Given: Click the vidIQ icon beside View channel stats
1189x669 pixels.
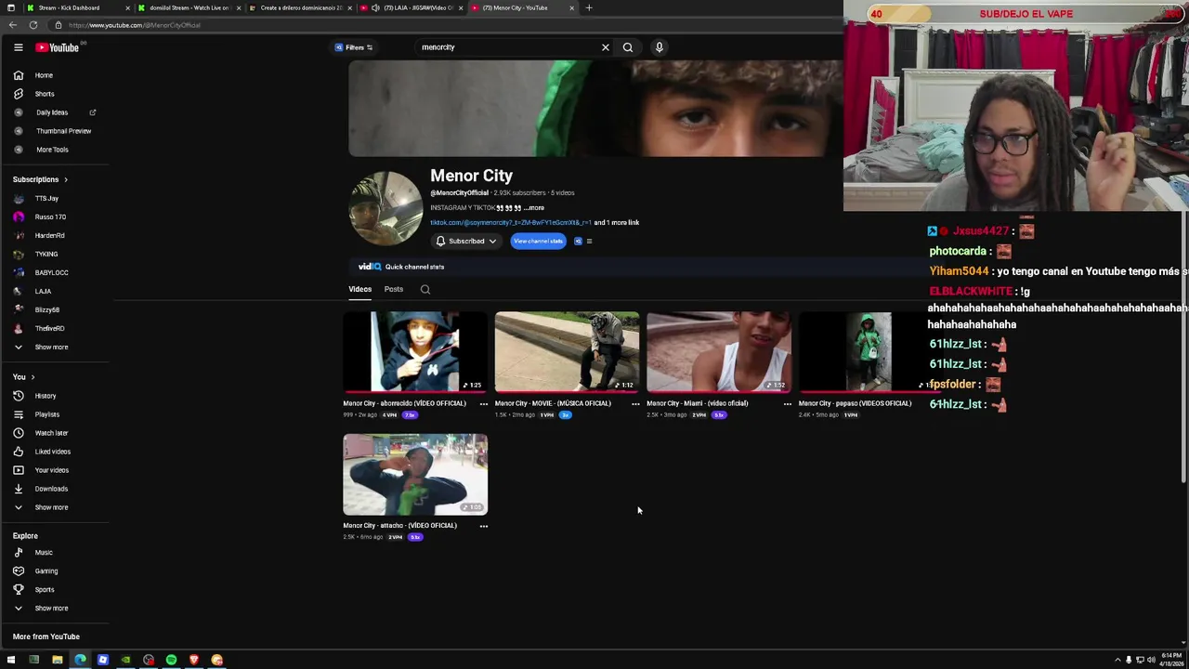Looking at the screenshot, I should click(x=578, y=242).
